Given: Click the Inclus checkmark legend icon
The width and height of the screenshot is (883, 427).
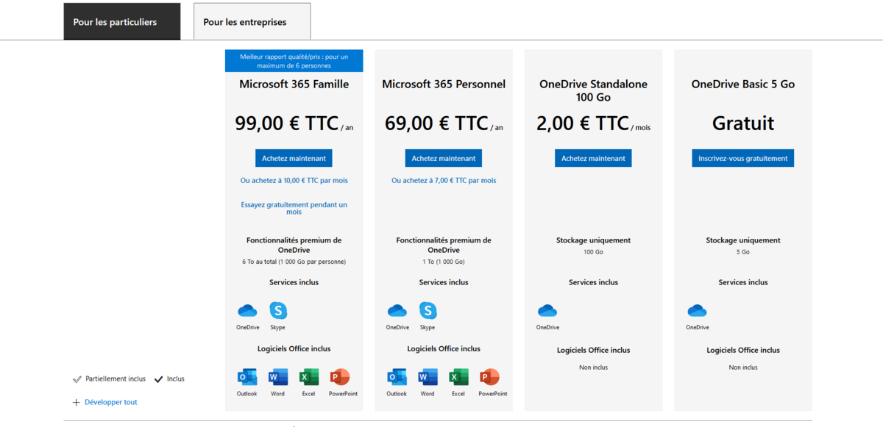Looking at the screenshot, I should pos(158,379).
